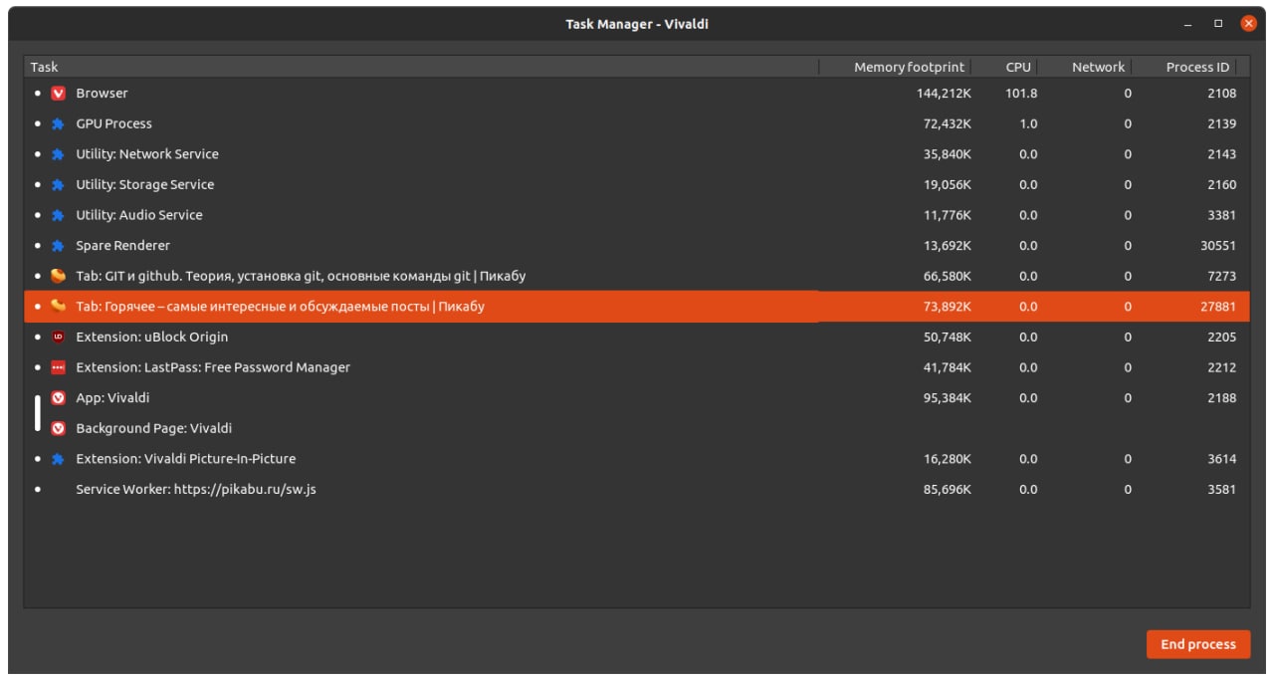This screenshot has width=1274, height=682.
Task: Click memory value 16,280K
Action: (948, 459)
